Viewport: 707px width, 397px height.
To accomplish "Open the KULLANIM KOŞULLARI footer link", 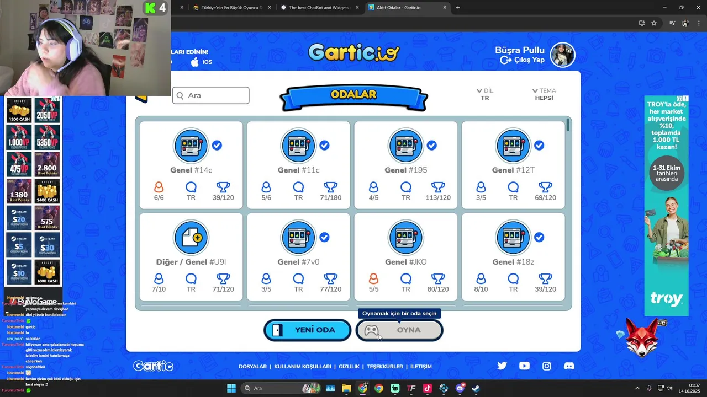I will tap(303, 366).
